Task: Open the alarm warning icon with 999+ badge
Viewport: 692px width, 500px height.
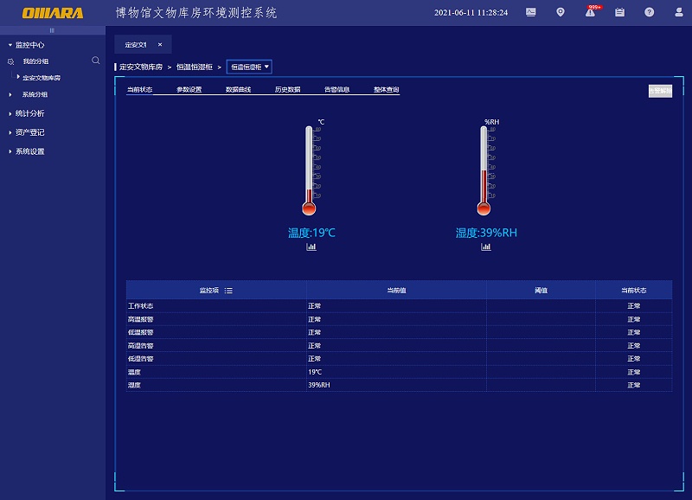Action: click(590, 13)
